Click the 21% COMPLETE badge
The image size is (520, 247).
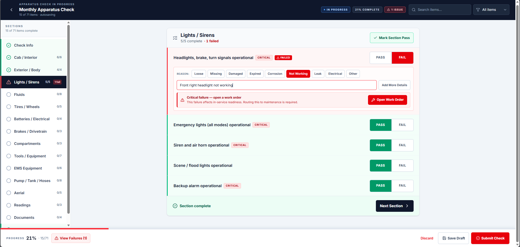click(x=367, y=10)
